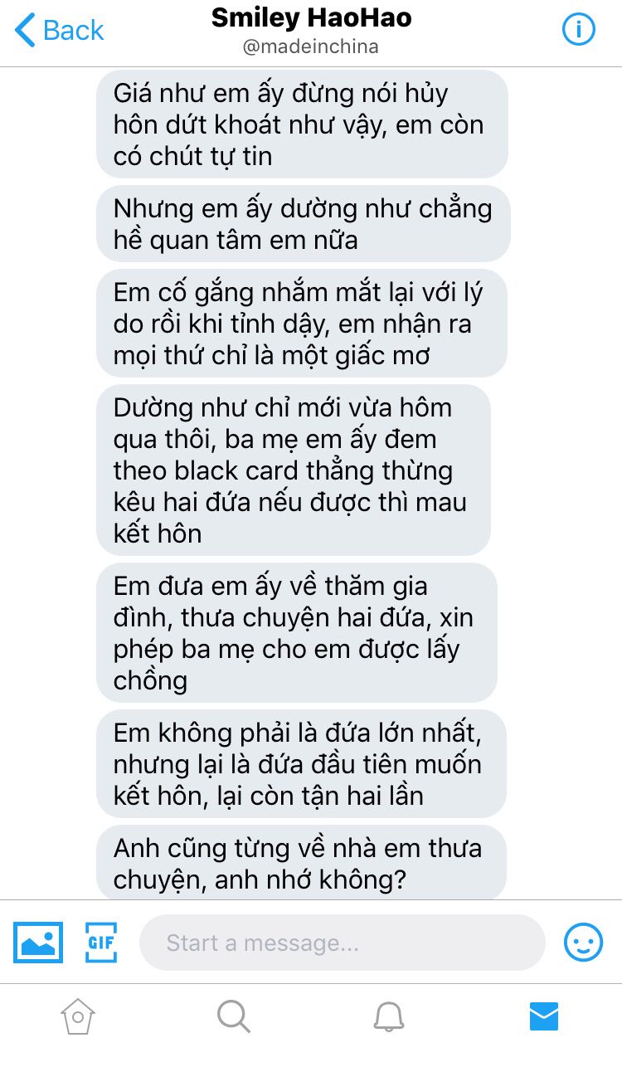Attach a photo with the image icon
Image resolution: width=622 pixels, height=1067 pixels.
tap(38, 943)
